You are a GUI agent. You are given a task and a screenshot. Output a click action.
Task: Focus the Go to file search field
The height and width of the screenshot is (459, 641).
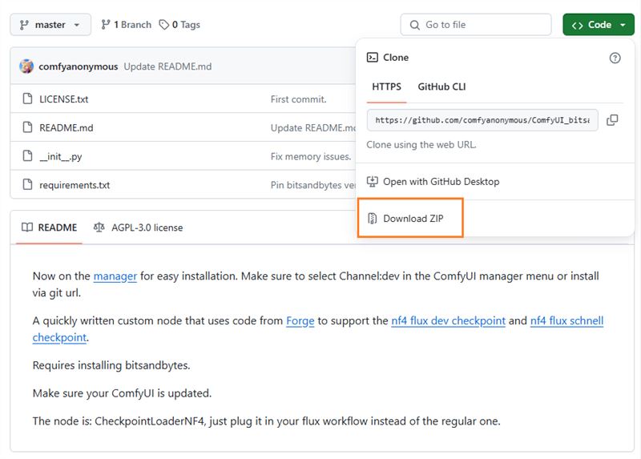pos(476,25)
